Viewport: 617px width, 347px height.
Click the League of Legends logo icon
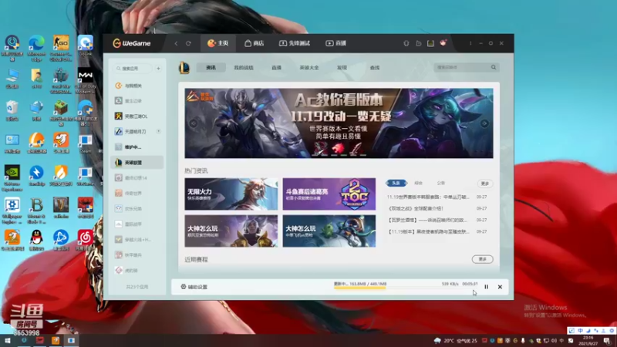pos(184,68)
